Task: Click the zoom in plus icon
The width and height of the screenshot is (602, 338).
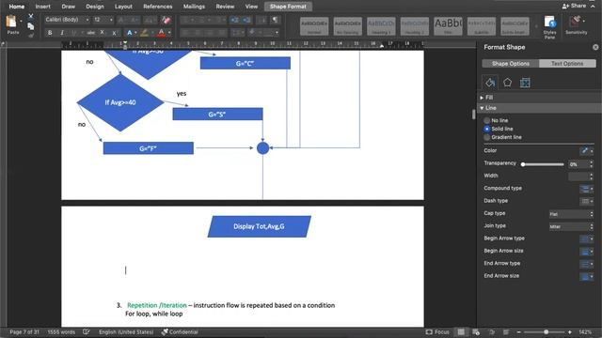Action: click(x=570, y=331)
